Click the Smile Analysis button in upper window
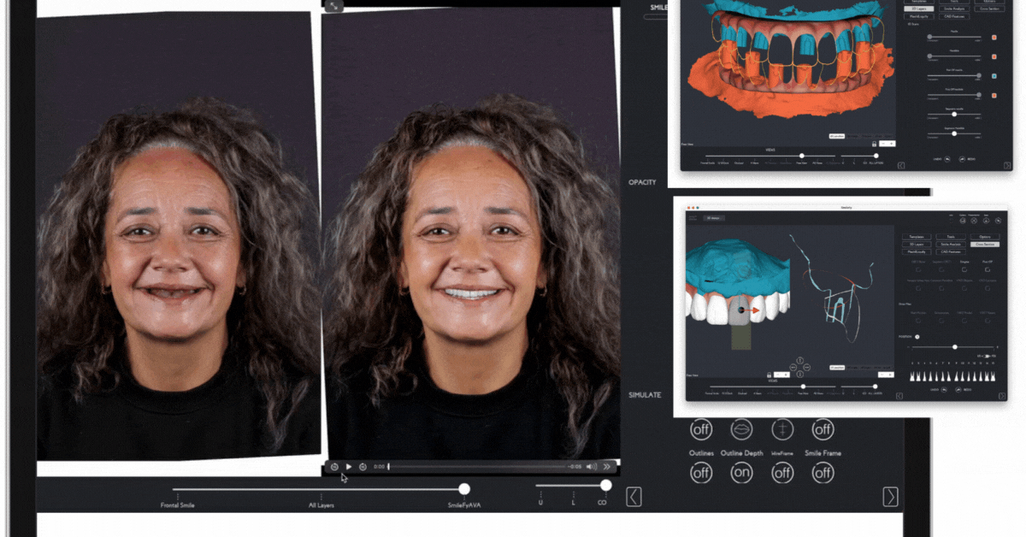Viewport: 1026px width, 537px height. pos(953,8)
